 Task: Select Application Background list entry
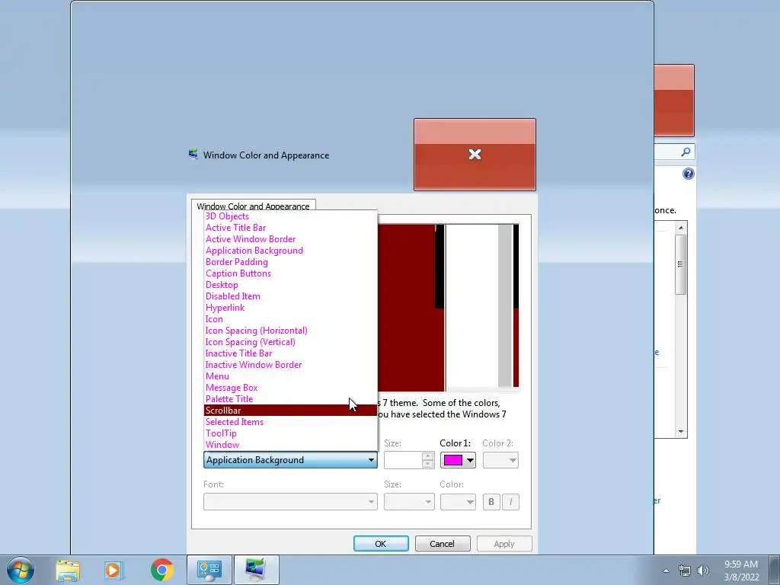(290, 251)
